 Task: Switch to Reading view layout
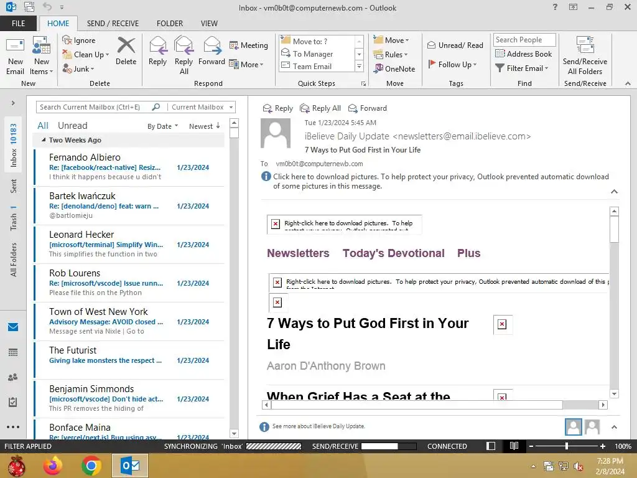click(514, 446)
